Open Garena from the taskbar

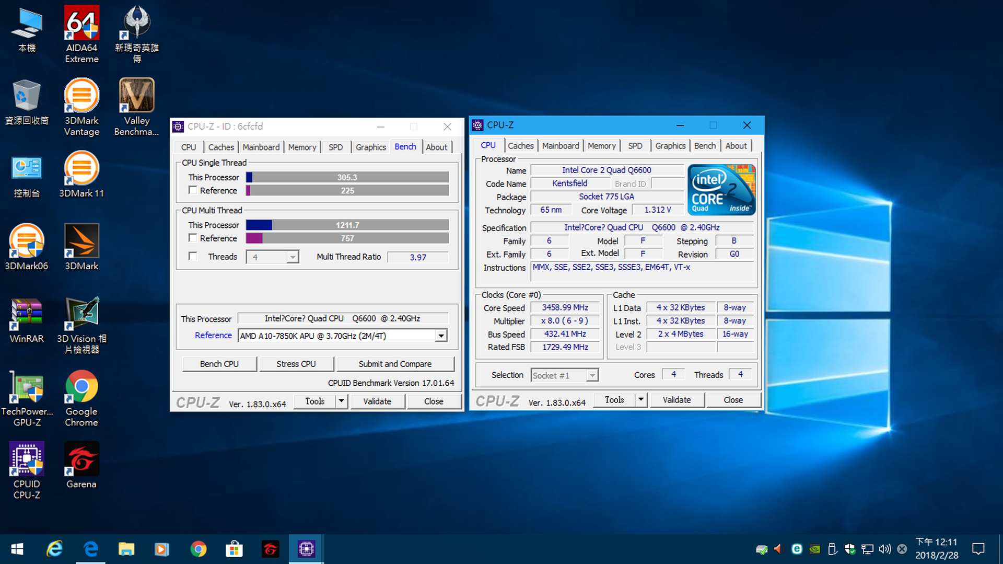[x=270, y=549]
